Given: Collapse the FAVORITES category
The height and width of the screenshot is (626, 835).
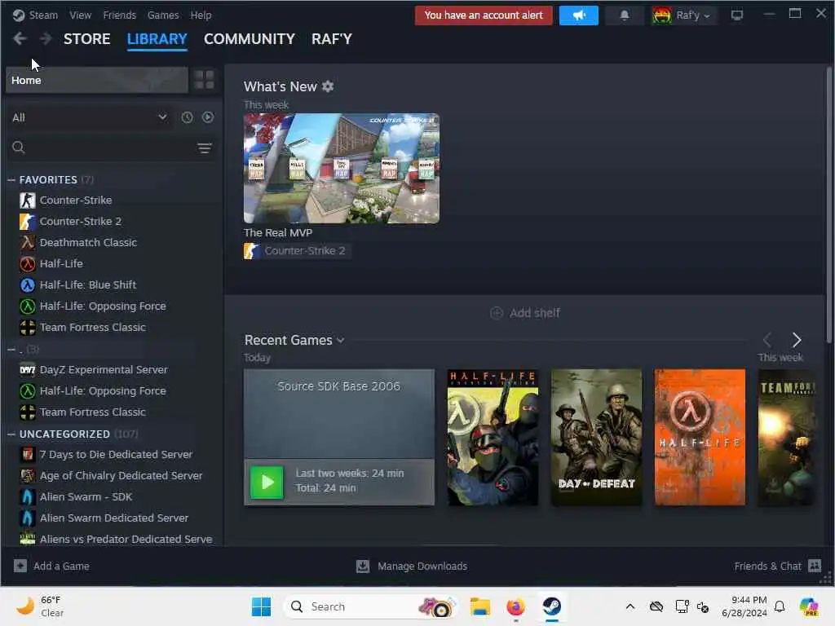Looking at the screenshot, I should click(x=11, y=180).
